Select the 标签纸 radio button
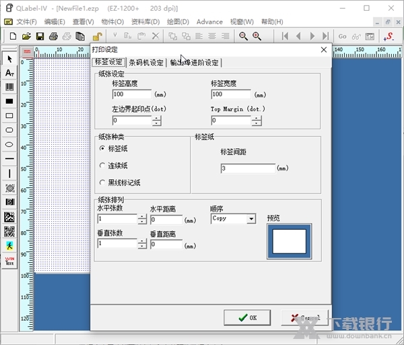Screen dimensions: 404x345 click(102, 148)
